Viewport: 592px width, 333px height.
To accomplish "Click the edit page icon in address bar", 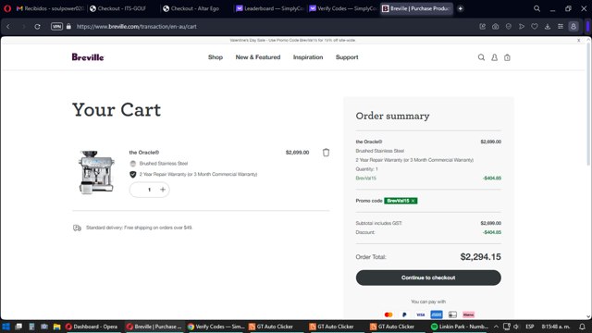I will 483,27.
